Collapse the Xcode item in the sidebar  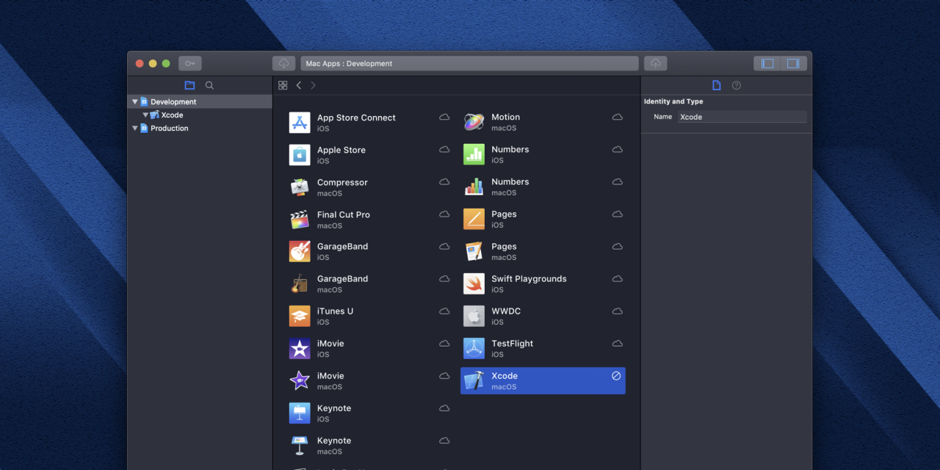(145, 115)
